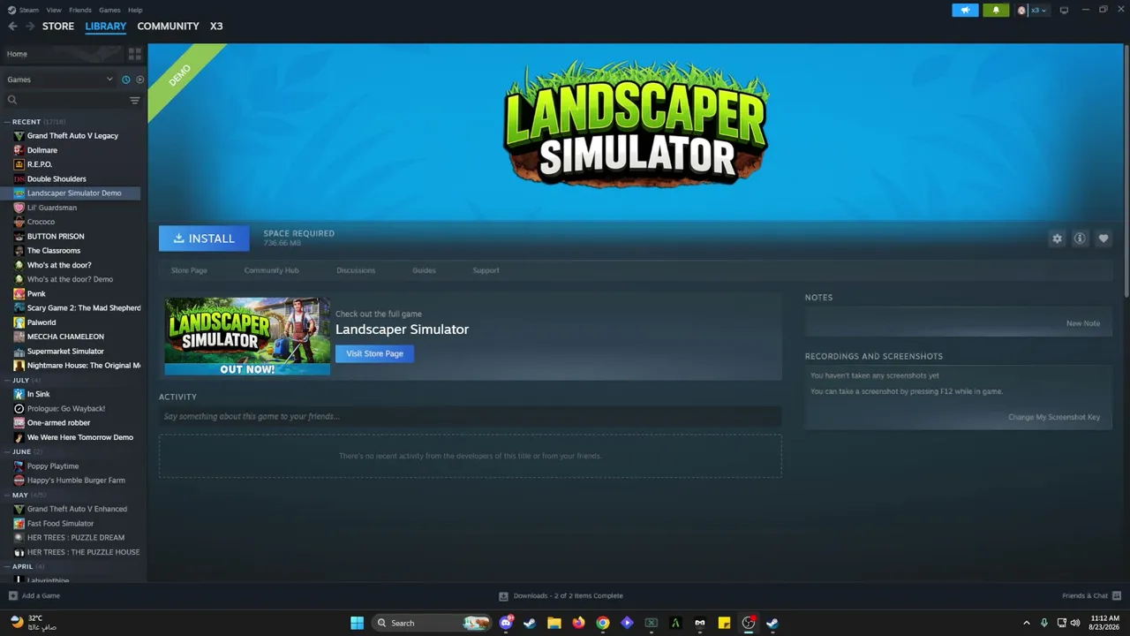
Task: Toggle the ready-to-play filter icon
Action: click(x=139, y=79)
